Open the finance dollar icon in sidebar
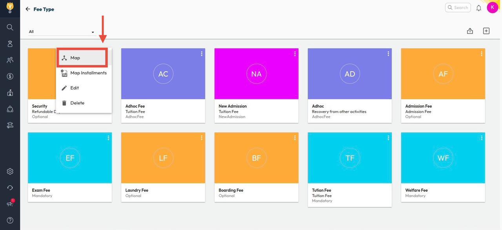502x230 pixels. tap(10, 76)
